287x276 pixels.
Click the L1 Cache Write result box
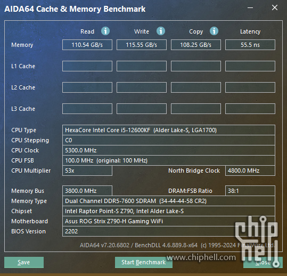[142, 66]
